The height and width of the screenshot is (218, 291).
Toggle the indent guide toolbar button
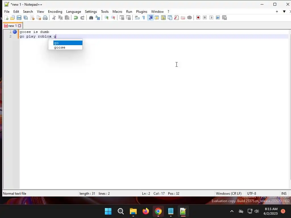point(151,18)
